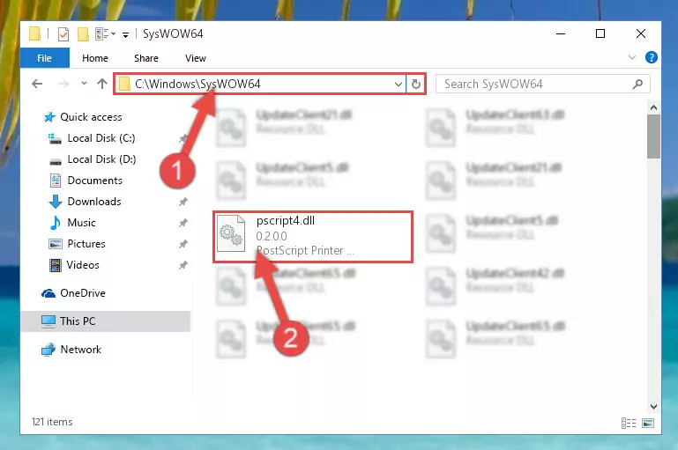The width and height of the screenshot is (678, 450).
Task: Select the pscript4.dll file
Action: 313,237
